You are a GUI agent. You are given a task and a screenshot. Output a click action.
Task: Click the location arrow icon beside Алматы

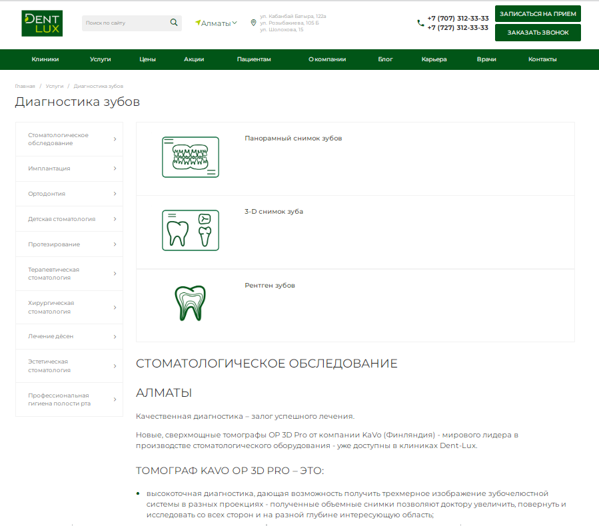197,23
